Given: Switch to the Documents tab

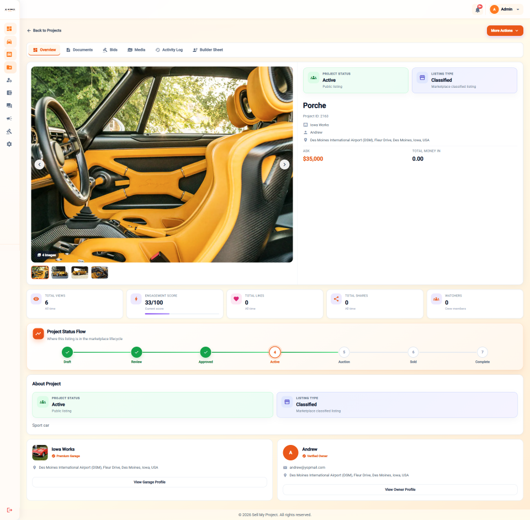Looking at the screenshot, I should click(79, 50).
